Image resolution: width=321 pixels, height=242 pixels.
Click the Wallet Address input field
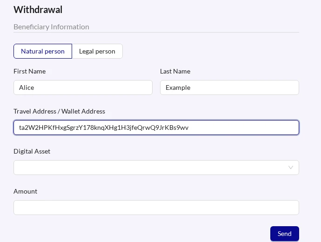pyautogui.click(x=156, y=128)
